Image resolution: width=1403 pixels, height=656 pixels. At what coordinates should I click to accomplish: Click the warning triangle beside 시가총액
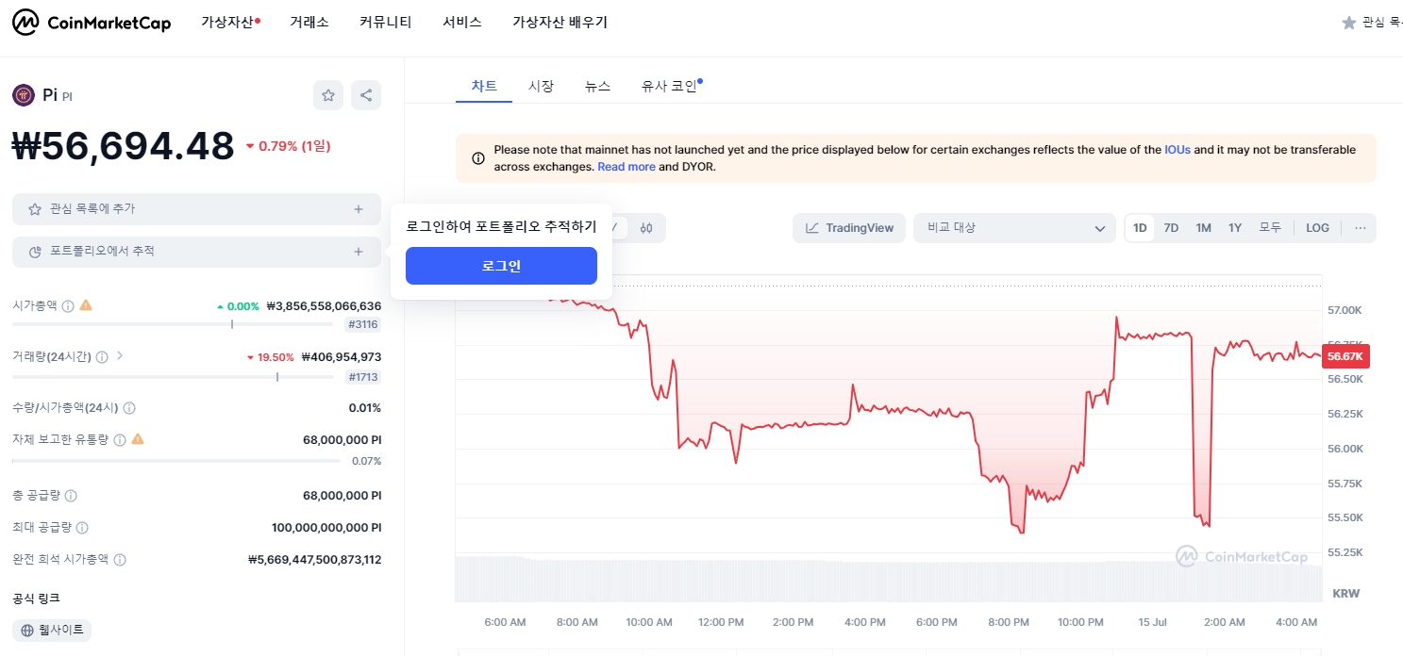(x=86, y=305)
